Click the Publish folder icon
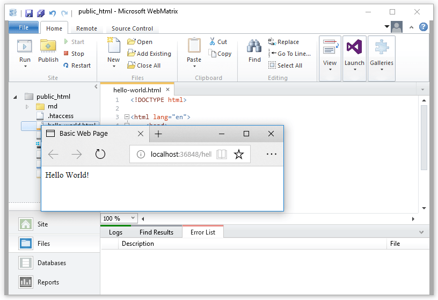 [48, 46]
